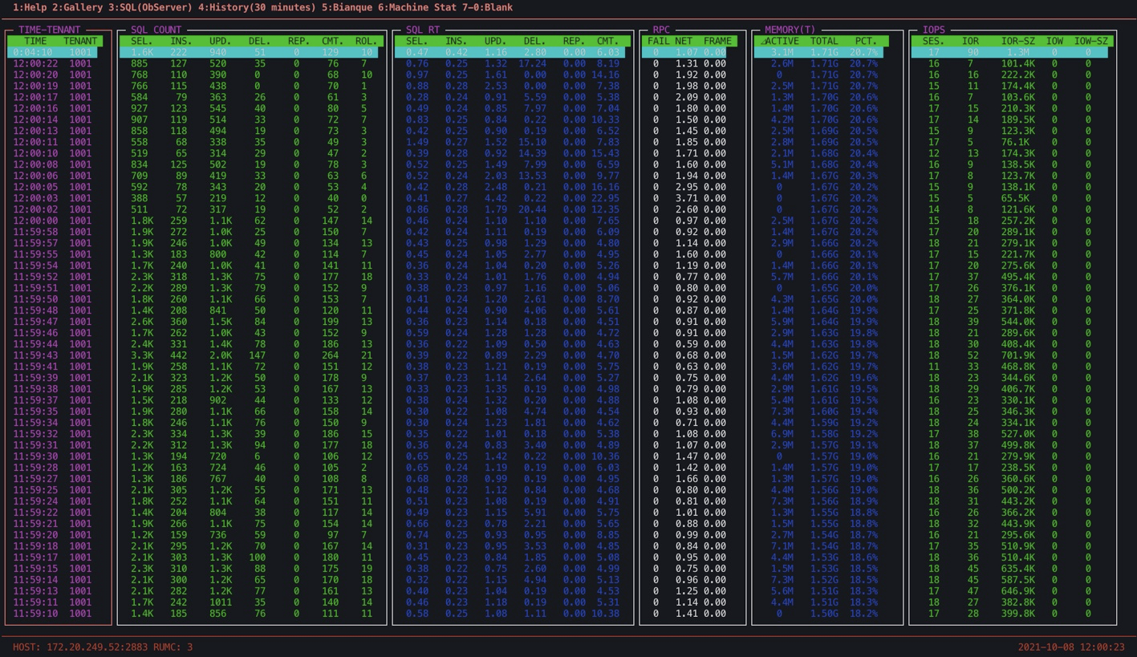Click the 3.71 NET value in RPC

click(x=686, y=198)
